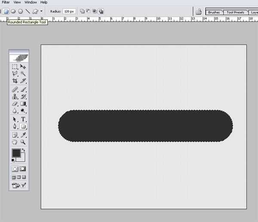
Task: Select the Move tool
Action: pyautogui.click(x=23, y=67)
